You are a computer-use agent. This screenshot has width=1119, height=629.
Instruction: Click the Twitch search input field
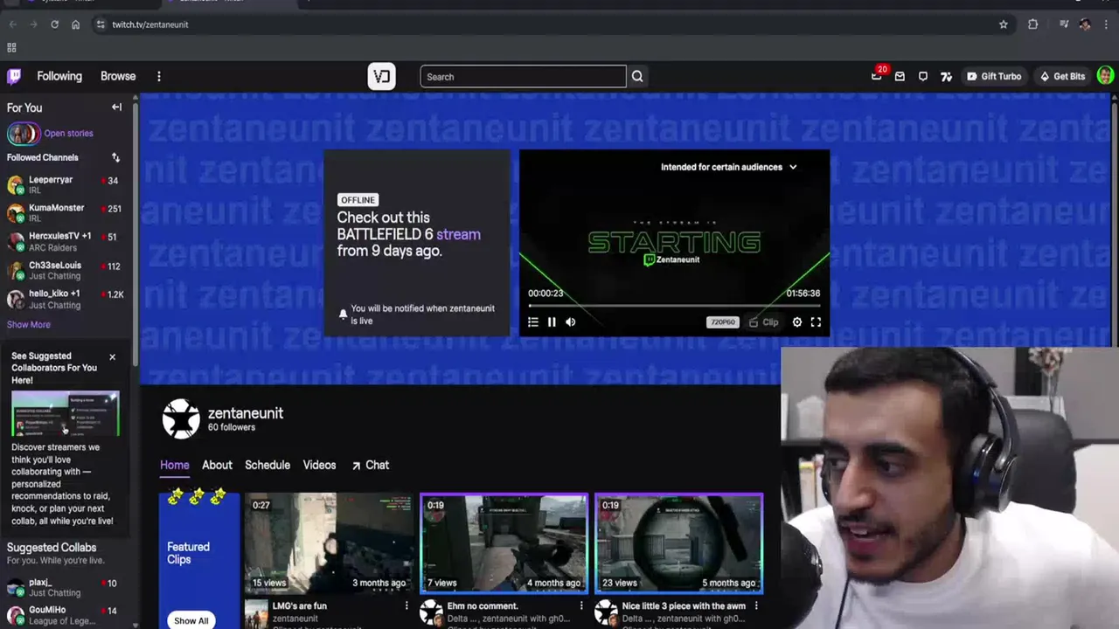point(523,77)
